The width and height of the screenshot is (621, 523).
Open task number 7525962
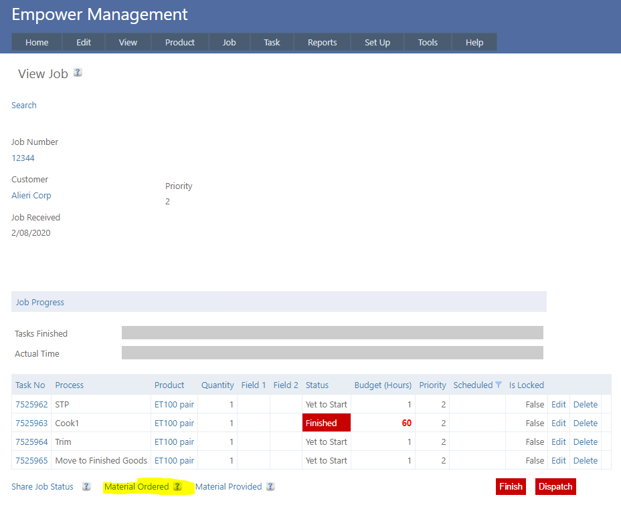(x=31, y=405)
